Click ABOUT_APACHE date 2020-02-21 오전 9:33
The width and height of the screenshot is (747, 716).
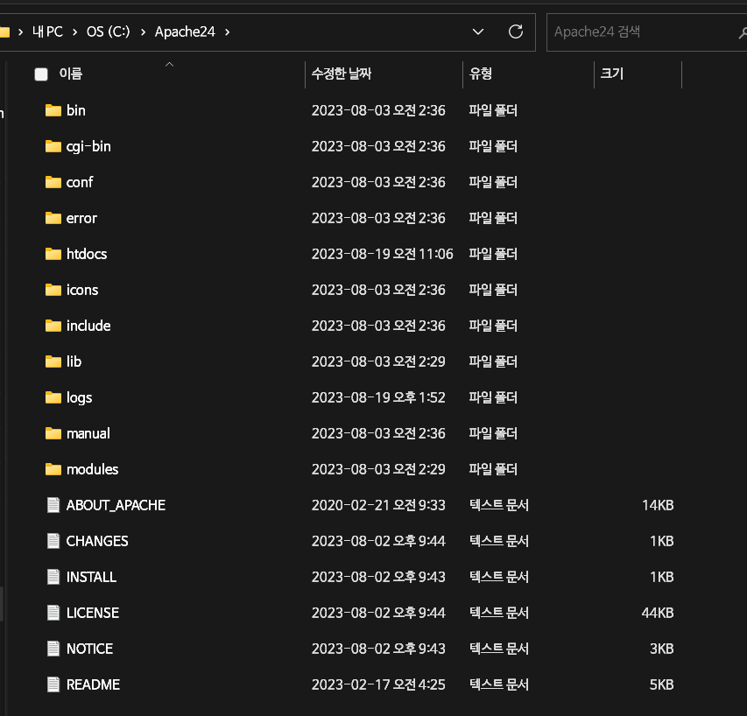pyautogui.click(x=378, y=505)
